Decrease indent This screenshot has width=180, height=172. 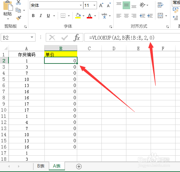[142, 15]
